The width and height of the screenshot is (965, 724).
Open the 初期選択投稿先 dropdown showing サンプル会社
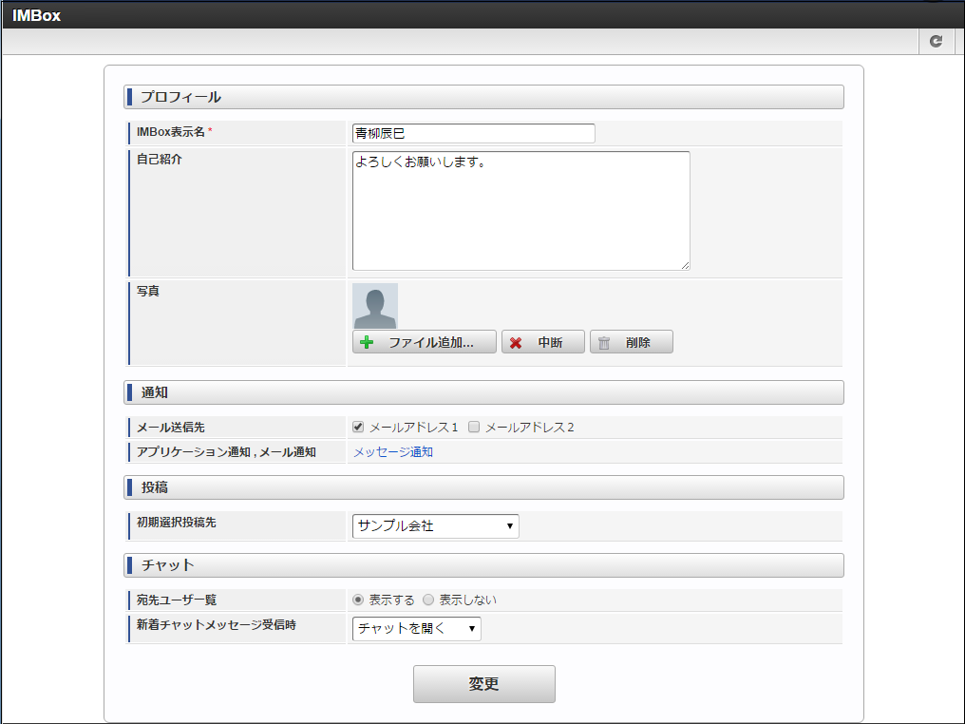tap(436, 526)
